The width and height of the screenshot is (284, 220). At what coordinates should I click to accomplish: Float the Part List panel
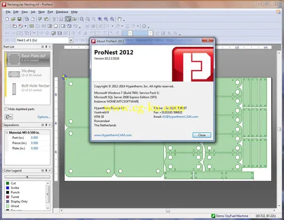pos(43,47)
